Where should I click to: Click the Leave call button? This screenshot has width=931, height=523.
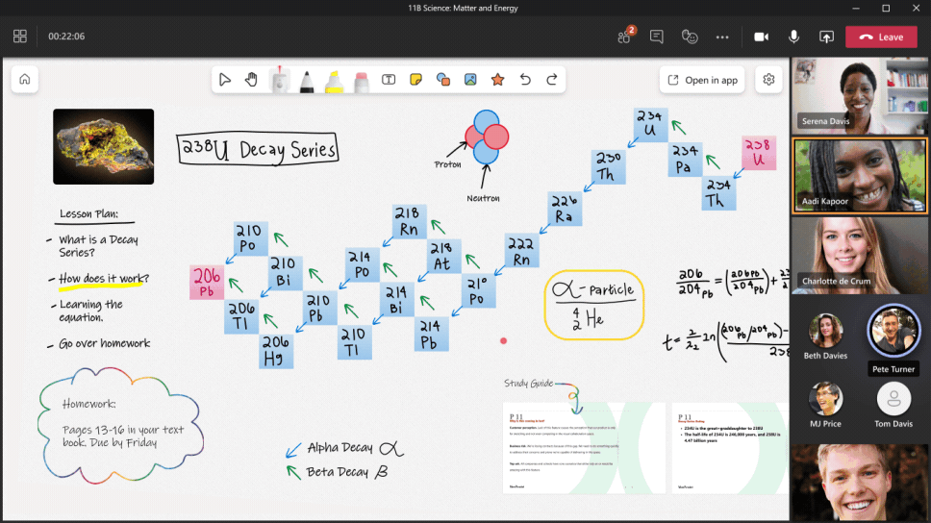point(881,37)
